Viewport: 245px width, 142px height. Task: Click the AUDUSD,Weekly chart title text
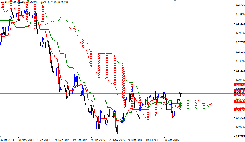(x=15, y=2)
